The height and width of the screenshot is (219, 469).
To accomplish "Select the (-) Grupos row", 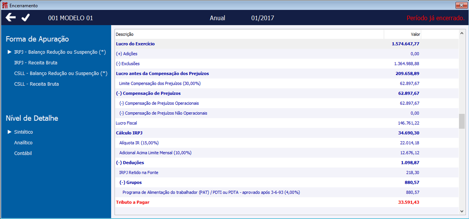I will 287,182.
